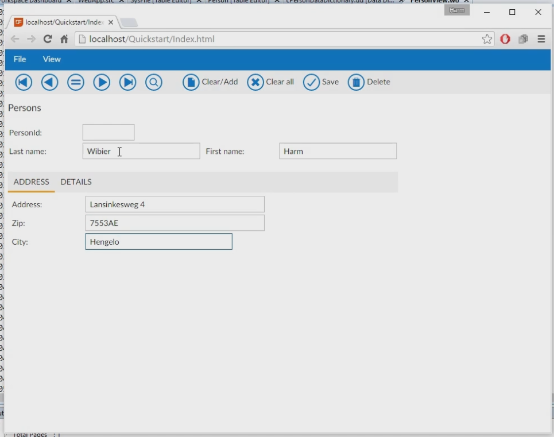This screenshot has width=554, height=437.
Task: Click into the Zip field
Action: (175, 223)
